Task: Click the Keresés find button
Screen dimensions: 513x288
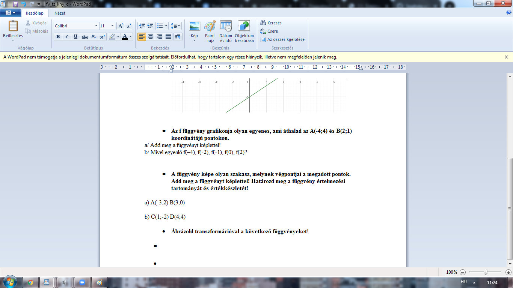Action: click(x=271, y=23)
